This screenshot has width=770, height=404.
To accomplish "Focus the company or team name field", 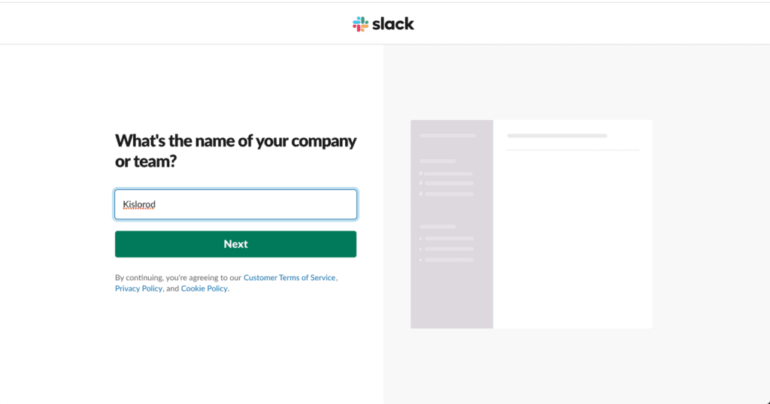I will (235, 204).
